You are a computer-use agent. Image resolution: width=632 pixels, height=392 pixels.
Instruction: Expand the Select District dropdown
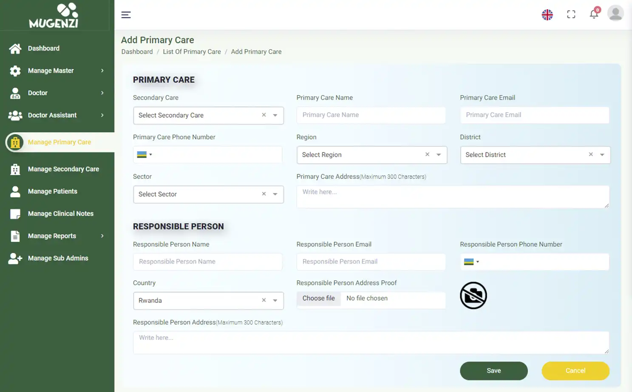click(602, 155)
